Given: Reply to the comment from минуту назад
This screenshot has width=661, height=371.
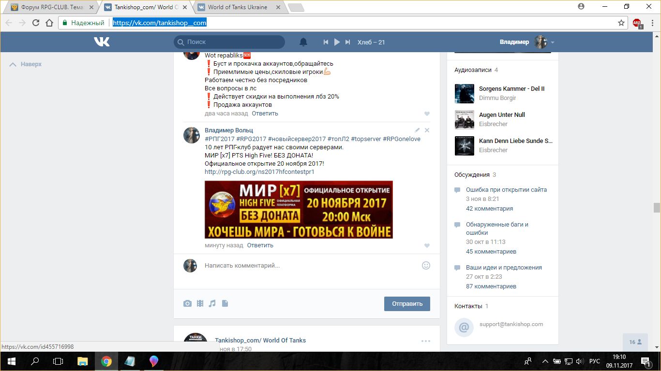Looking at the screenshot, I should pyautogui.click(x=260, y=245).
